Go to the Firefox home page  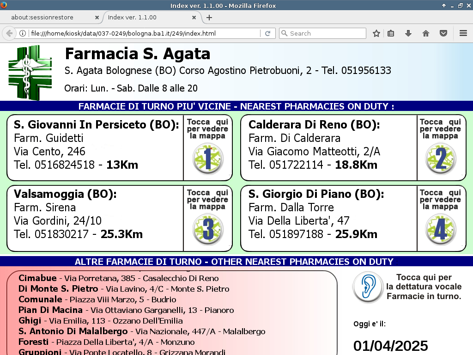[426, 33]
